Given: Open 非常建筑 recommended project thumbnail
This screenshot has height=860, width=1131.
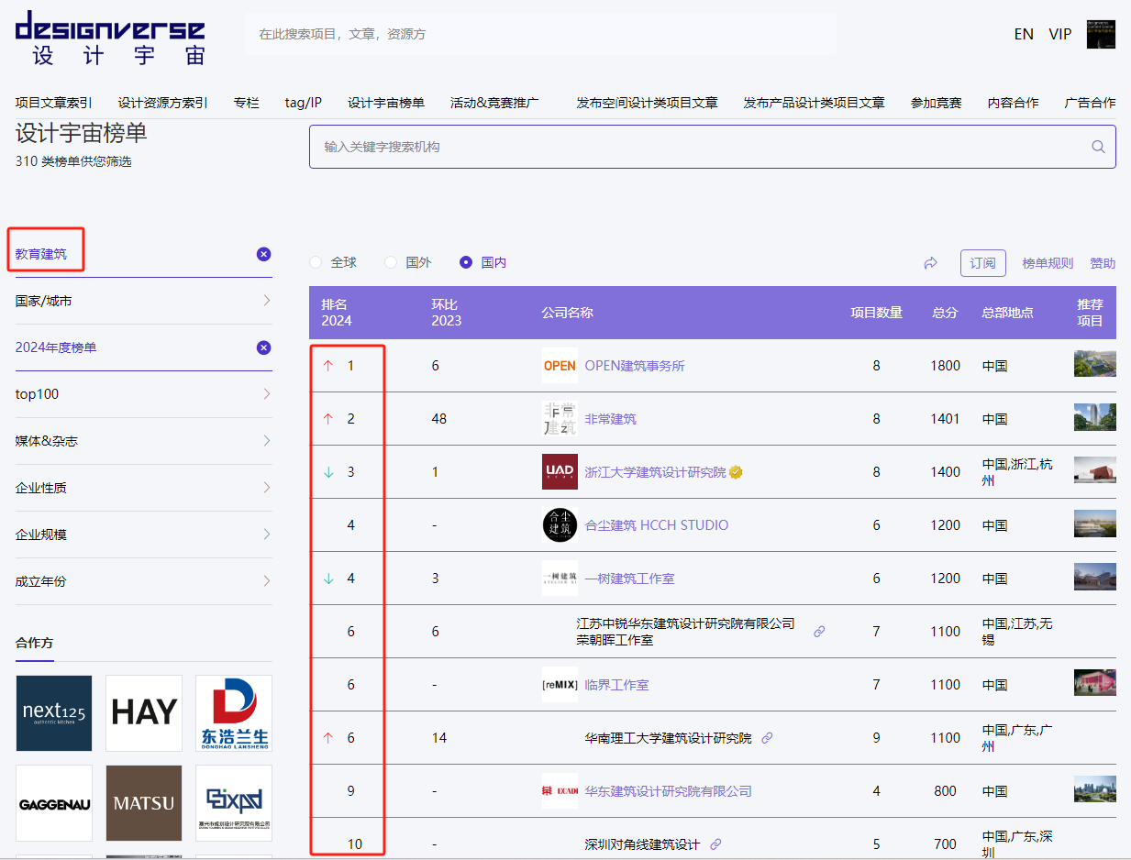Looking at the screenshot, I should pos(1095,417).
